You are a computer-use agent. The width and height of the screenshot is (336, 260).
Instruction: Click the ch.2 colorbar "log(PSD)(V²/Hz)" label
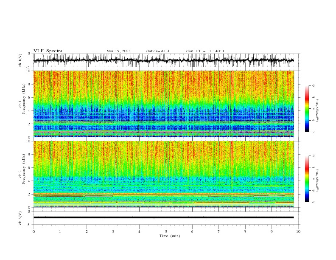317,181
